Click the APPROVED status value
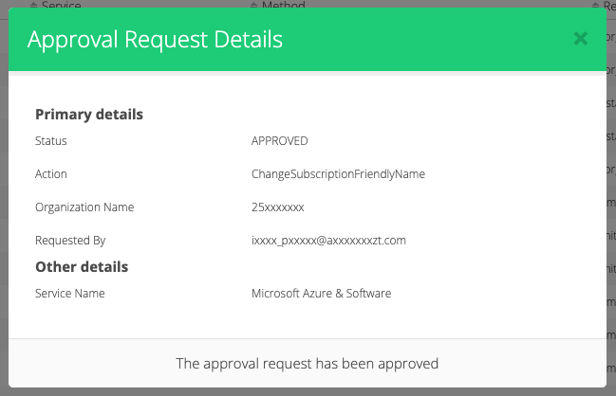Viewport: 616px width, 396px height. [x=279, y=141]
